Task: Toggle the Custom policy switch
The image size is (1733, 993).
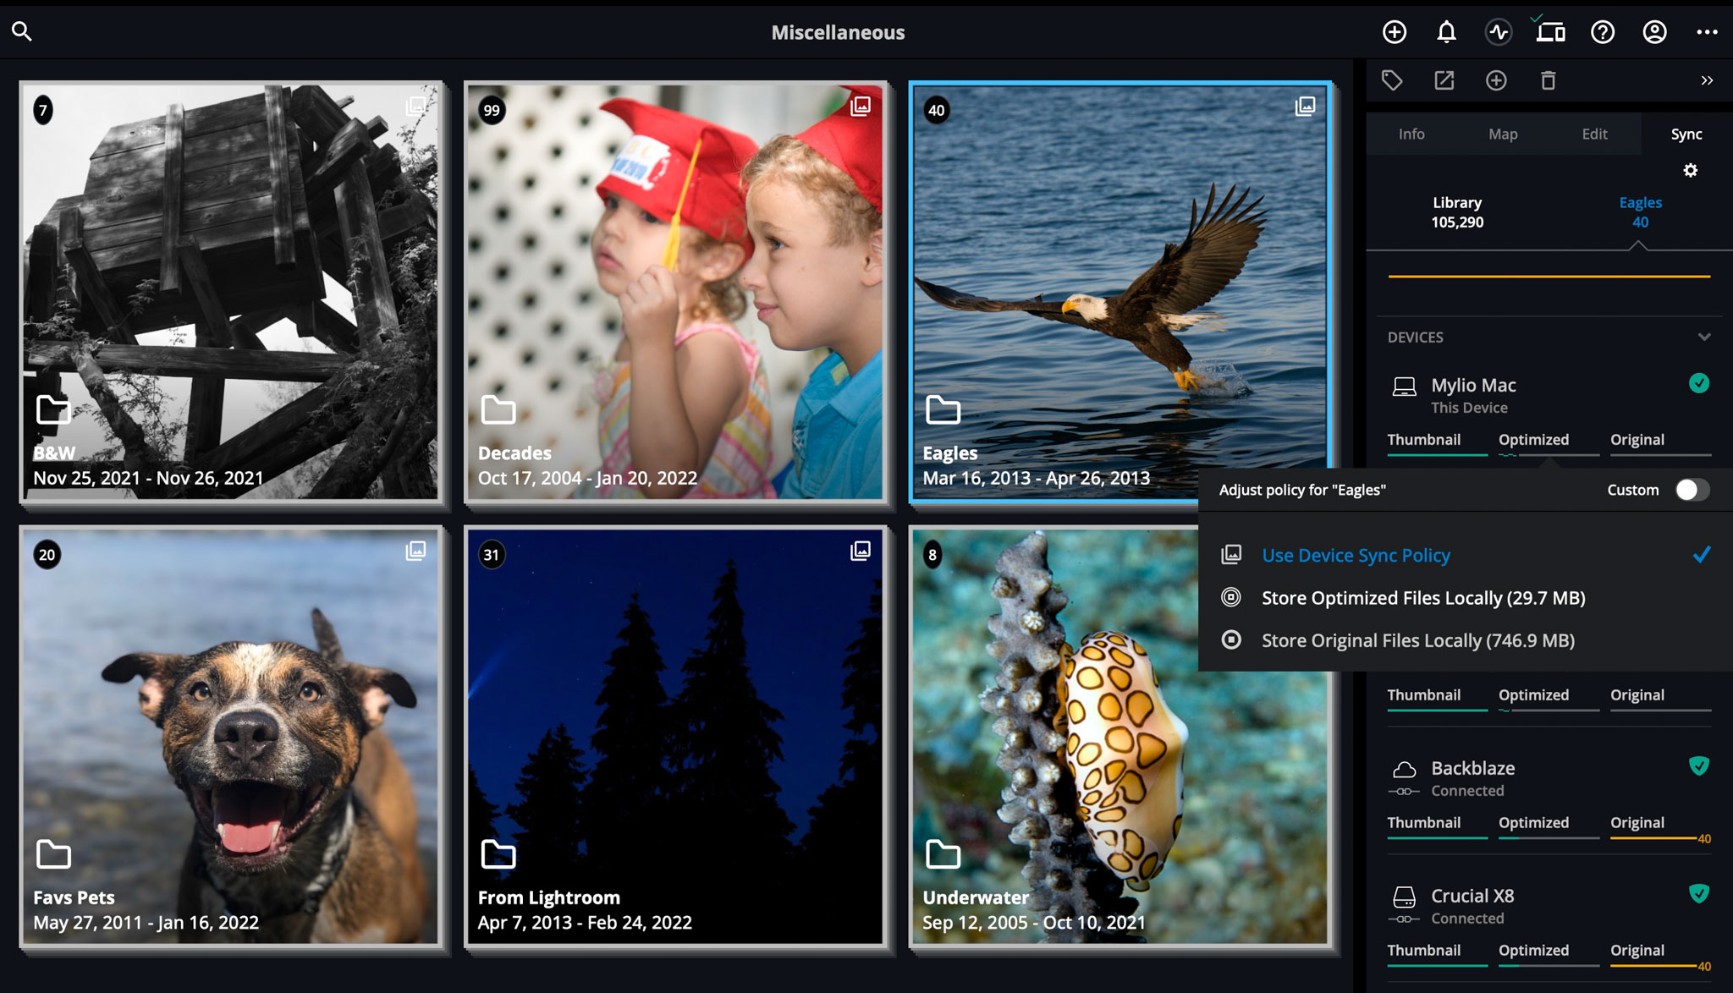Action: click(x=1692, y=490)
